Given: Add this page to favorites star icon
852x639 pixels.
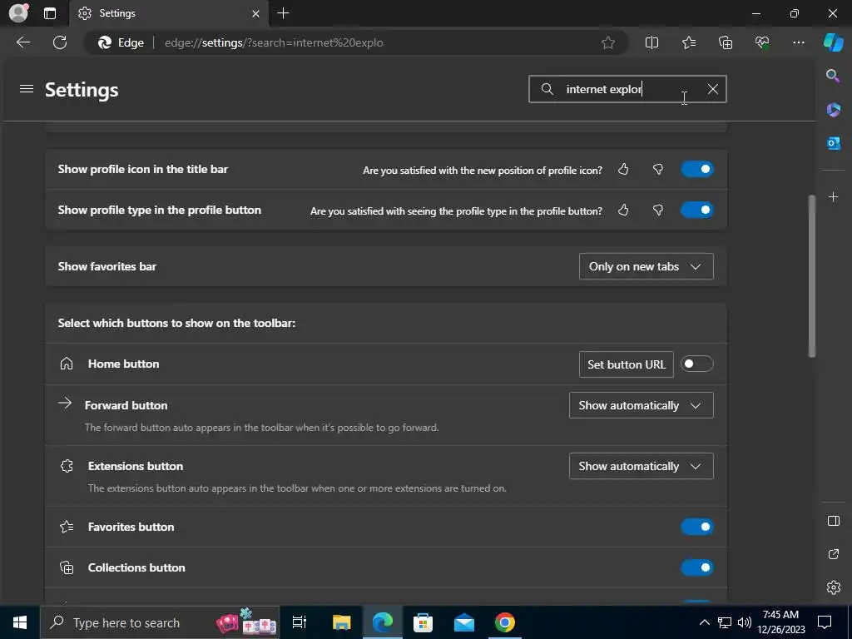Looking at the screenshot, I should pos(608,42).
